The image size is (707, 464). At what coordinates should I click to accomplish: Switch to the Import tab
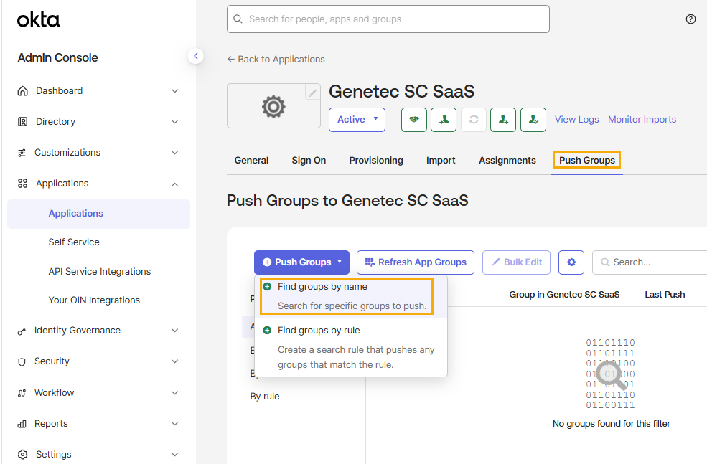coord(441,161)
